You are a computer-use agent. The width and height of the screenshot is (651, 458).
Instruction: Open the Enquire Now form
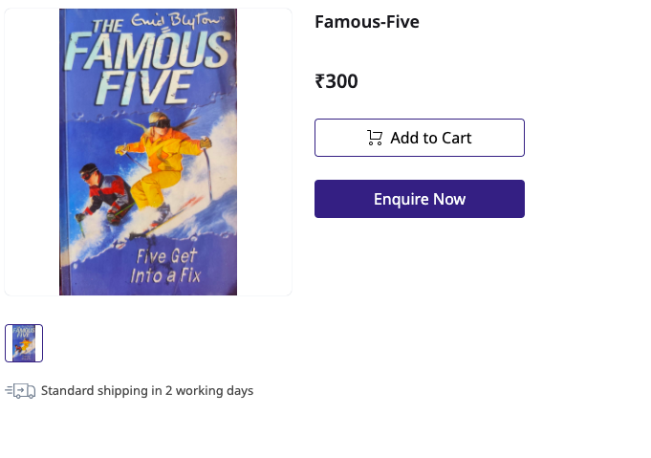(420, 199)
